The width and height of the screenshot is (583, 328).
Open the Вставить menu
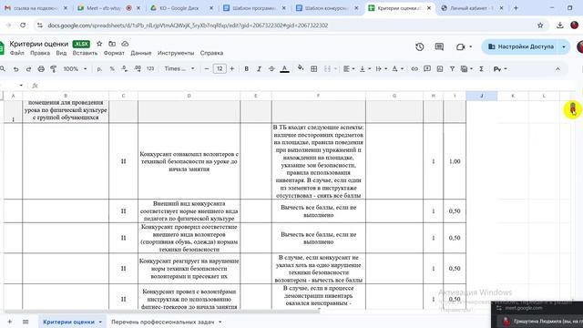(85, 53)
